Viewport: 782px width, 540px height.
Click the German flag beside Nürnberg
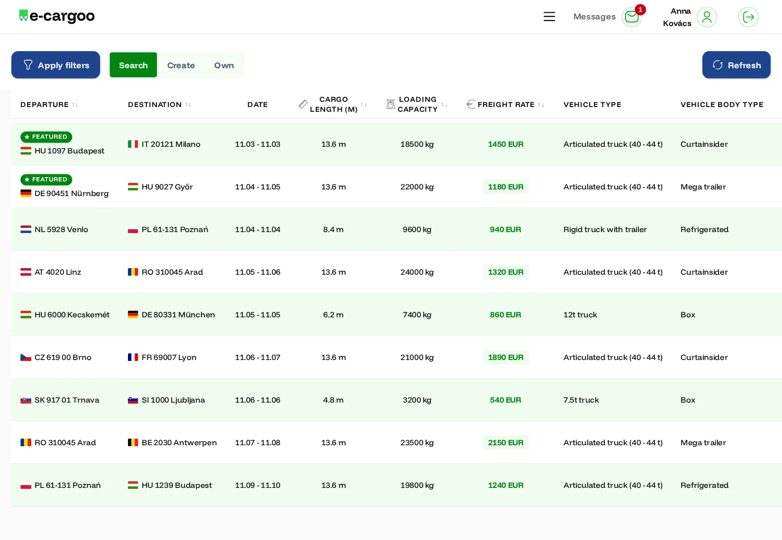[26, 193]
